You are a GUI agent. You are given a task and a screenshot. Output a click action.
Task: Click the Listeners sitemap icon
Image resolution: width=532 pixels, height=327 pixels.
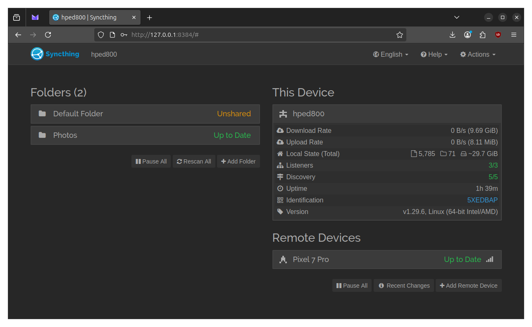[280, 165]
